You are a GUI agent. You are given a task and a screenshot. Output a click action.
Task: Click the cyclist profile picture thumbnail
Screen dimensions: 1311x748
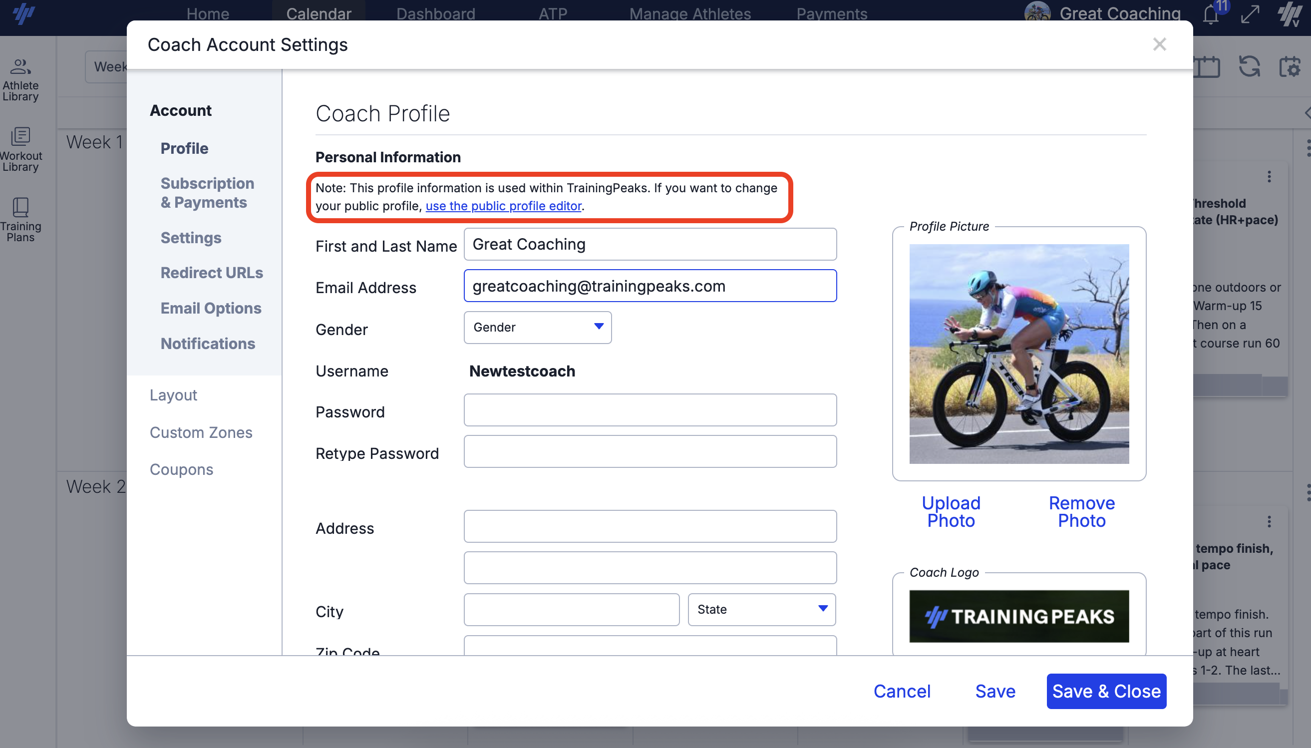(x=1019, y=354)
